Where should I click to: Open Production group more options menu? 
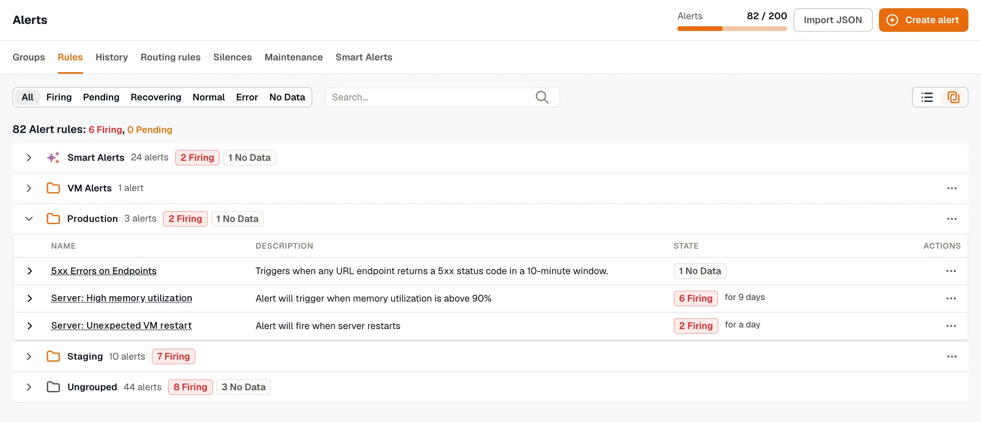tap(952, 219)
